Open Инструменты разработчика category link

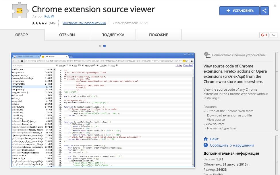tap(84, 23)
